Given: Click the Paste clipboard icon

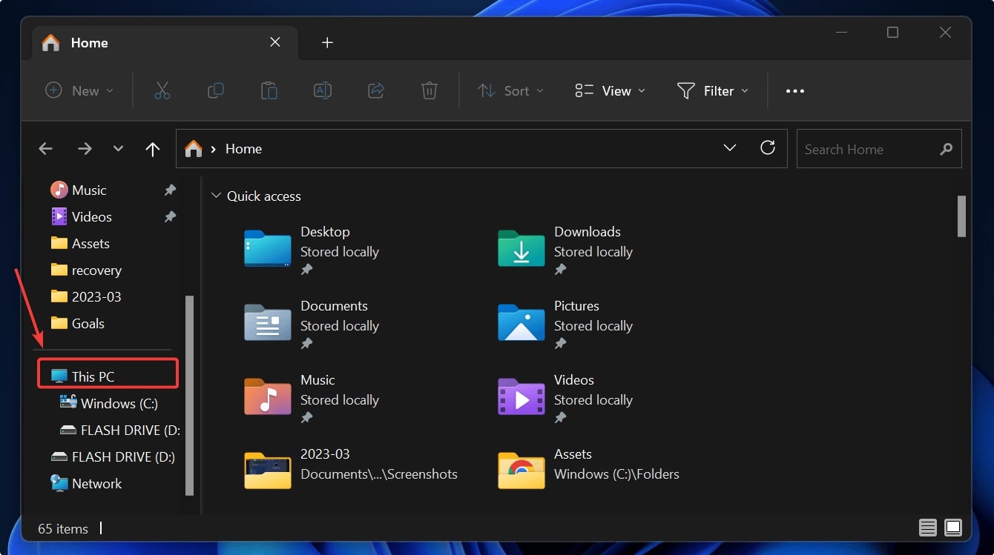Looking at the screenshot, I should [x=269, y=90].
